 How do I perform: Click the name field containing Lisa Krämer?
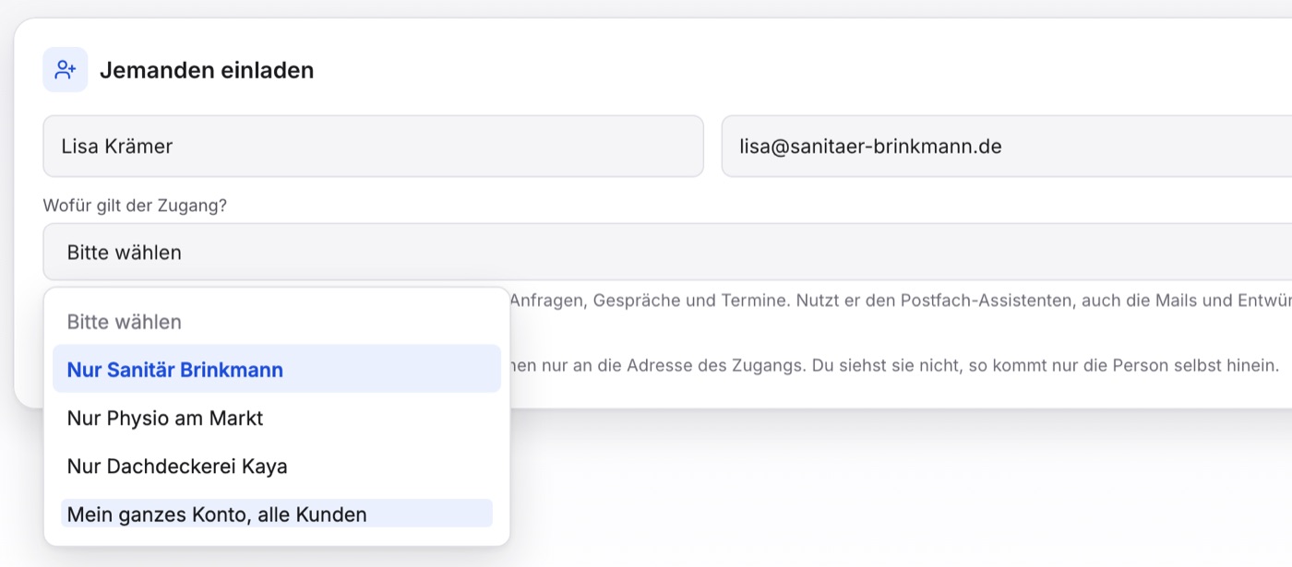coord(373,146)
